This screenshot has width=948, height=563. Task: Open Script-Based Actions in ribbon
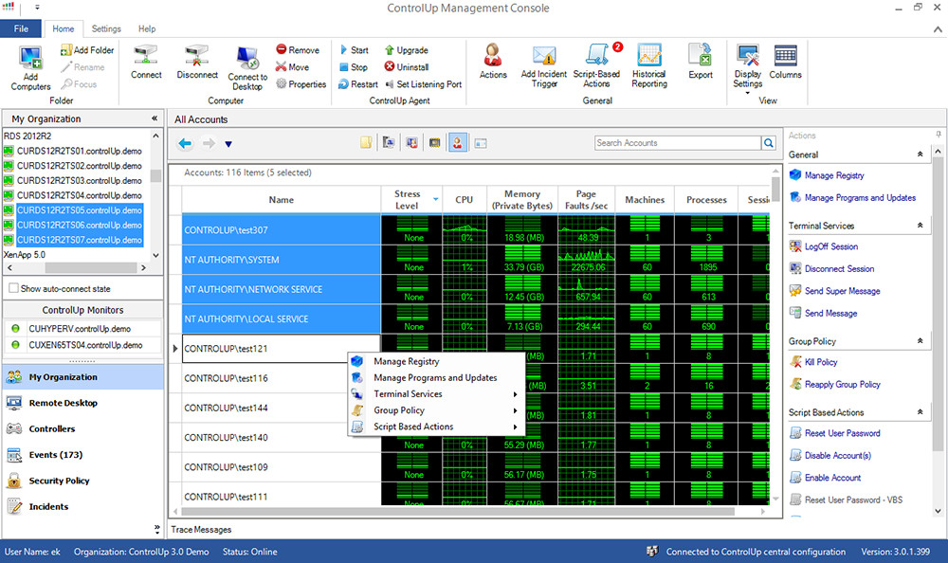coord(596,66)
